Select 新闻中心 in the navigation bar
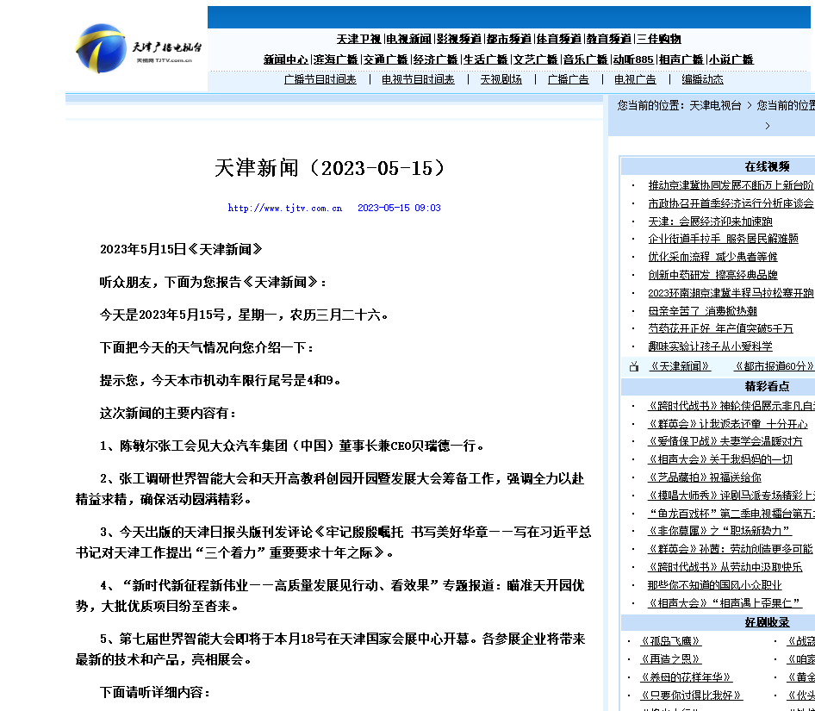The image size is (815, 711). pyautogui.click(x=285, y=59)
